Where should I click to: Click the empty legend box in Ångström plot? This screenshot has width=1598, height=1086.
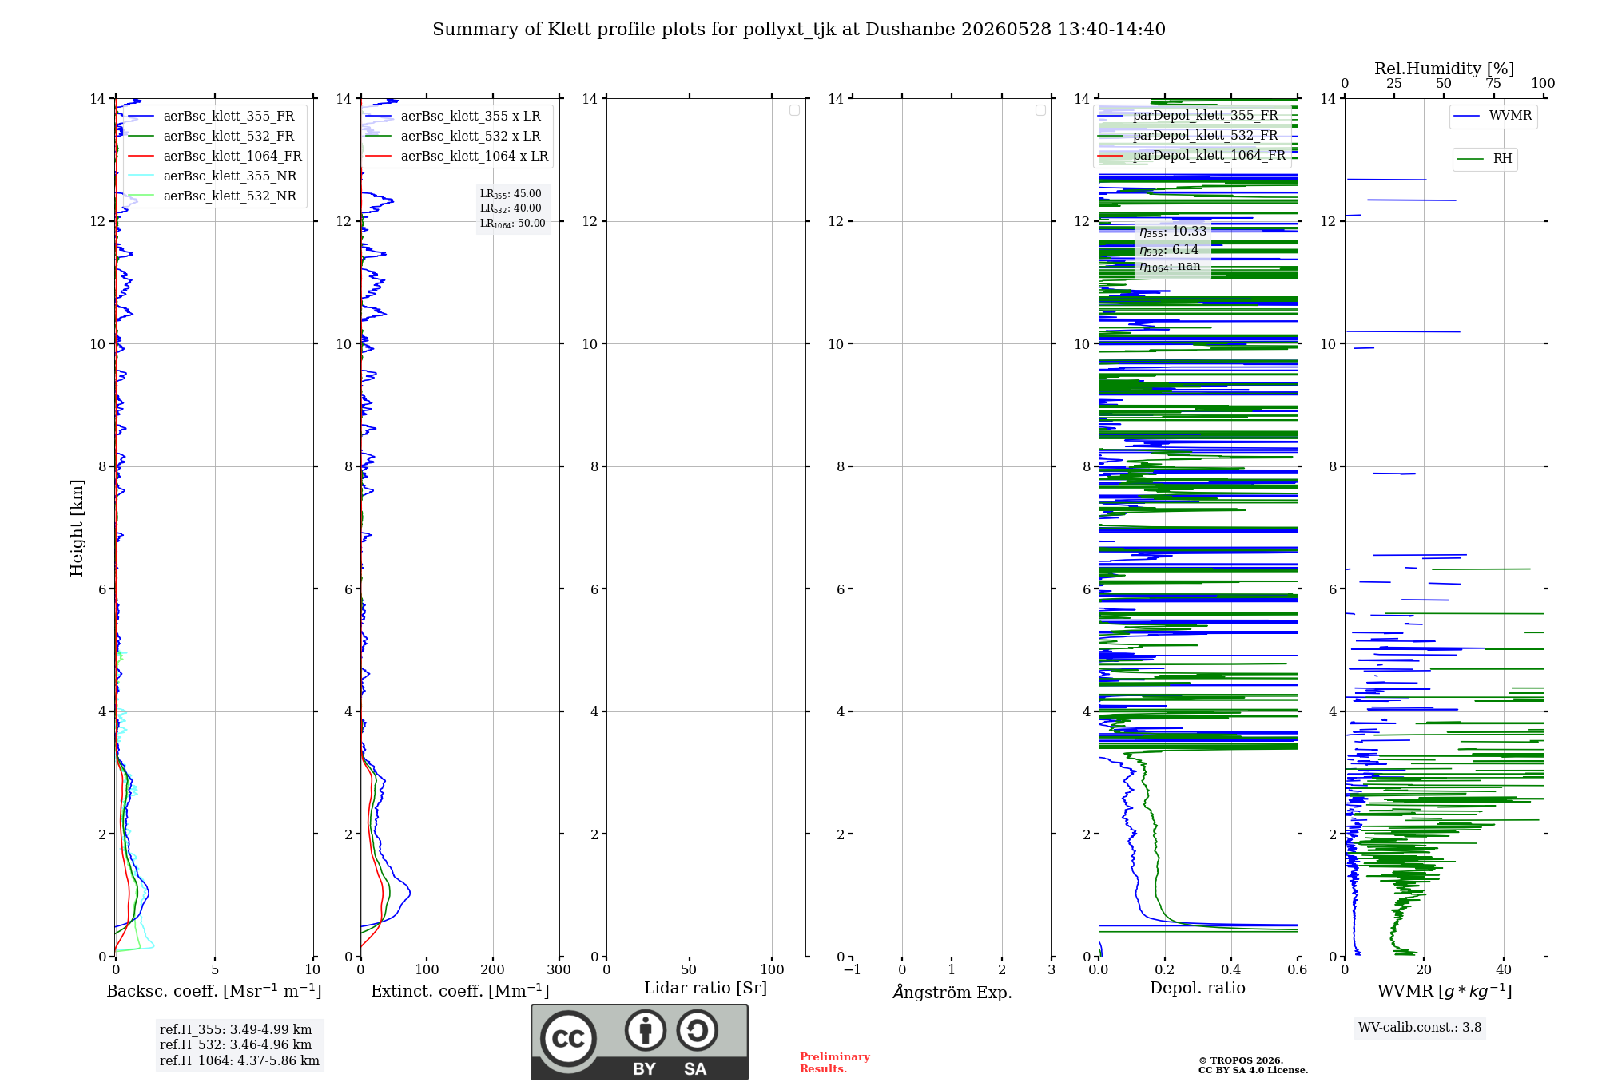coord(1040,110)
